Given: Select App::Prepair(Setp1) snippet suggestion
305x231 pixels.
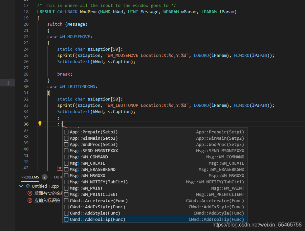Looking at the screenshot, I should click(155, 132).
